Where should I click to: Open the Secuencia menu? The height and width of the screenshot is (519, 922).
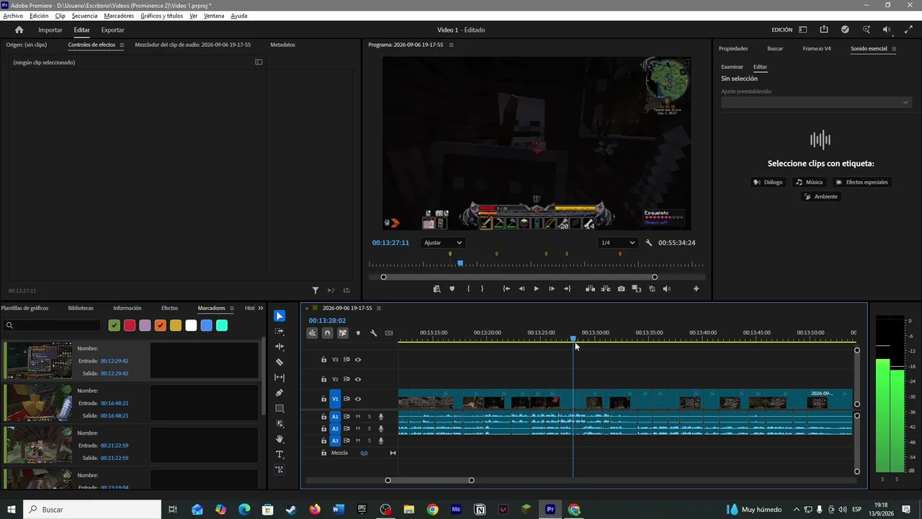tap(84, 16)
